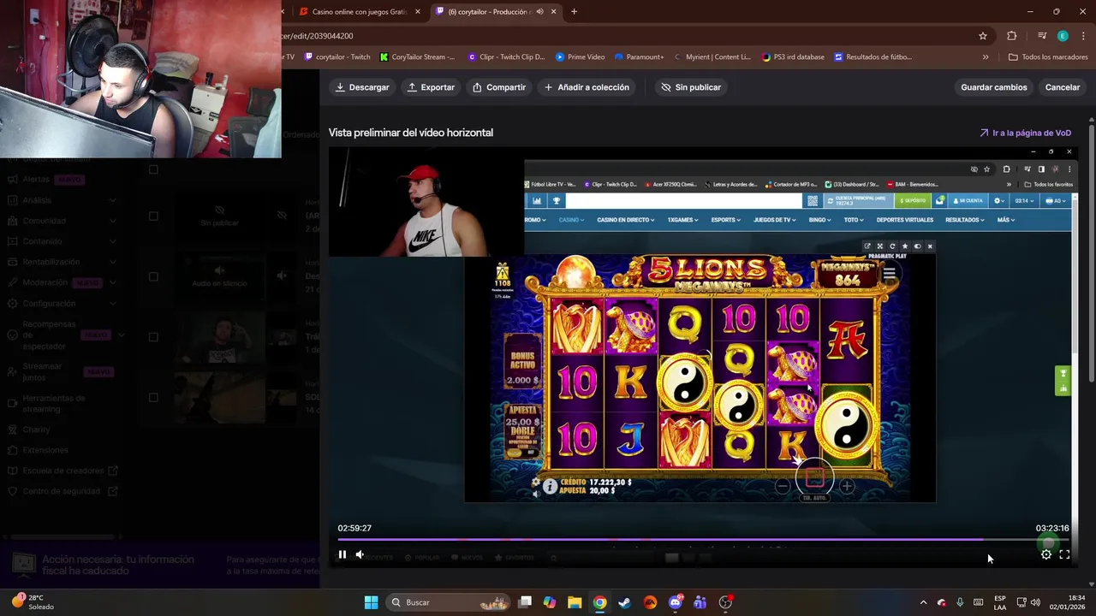Open the EA app from the taskbar

tap(650, 602)
